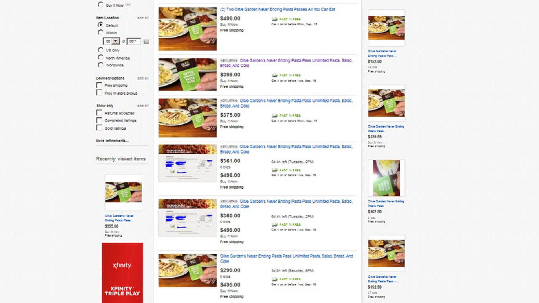Open More refinements link
The height and width of the screenshot is (303, 539).
(x=112, y=141)
